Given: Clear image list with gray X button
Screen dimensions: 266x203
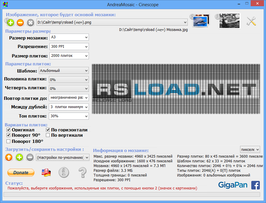Looking at the screenshot, I should (x=31, y=23).
